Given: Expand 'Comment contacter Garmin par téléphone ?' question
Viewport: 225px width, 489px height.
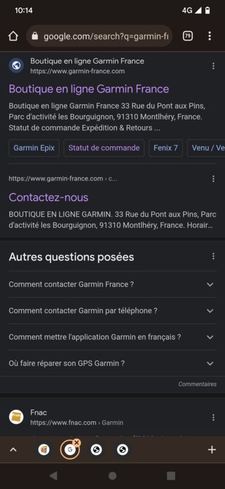Looking at the screenshot, I should pyautogui.click(x=112, y=311).
